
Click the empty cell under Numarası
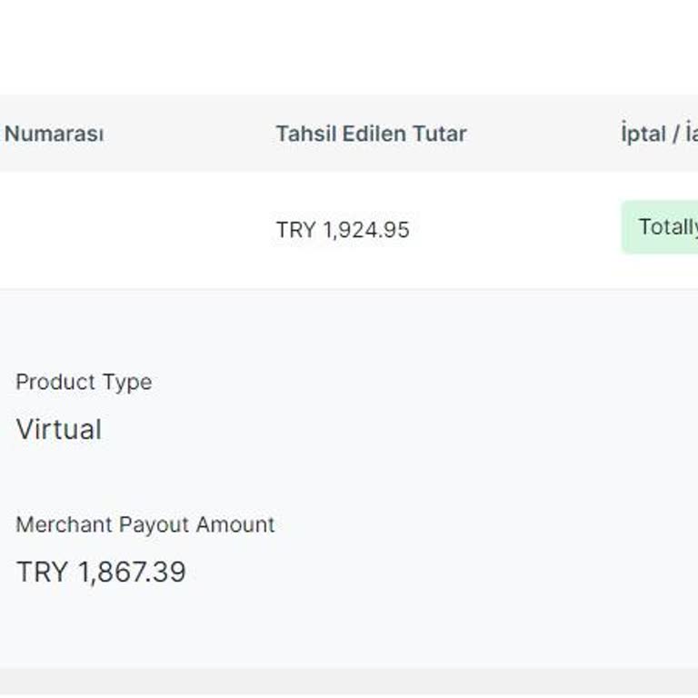click(x=109, y=230)
